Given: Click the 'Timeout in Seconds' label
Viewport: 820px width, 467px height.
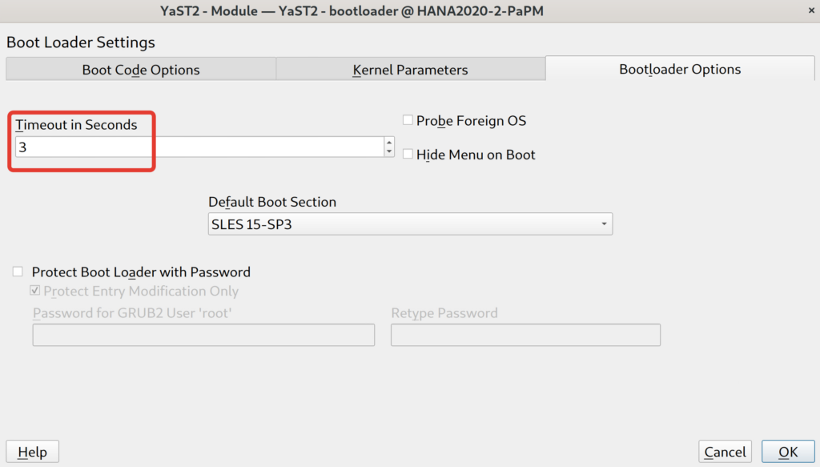Looking at the screenshot, I should tap(76, 125).
